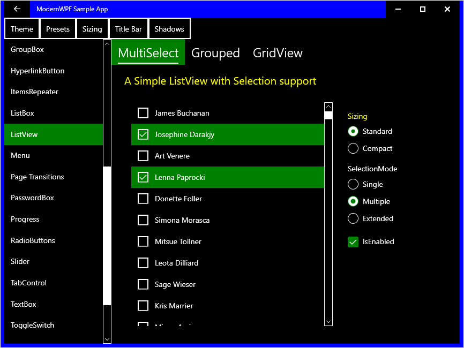Select the 'Josephine Darakjy' name text
Screen dimensions: 464x348
point(184,134)
